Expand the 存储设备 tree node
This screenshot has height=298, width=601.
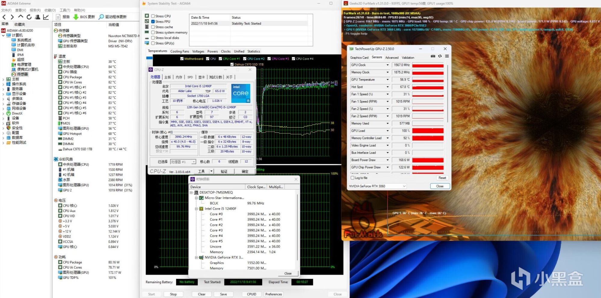point(3,103)
